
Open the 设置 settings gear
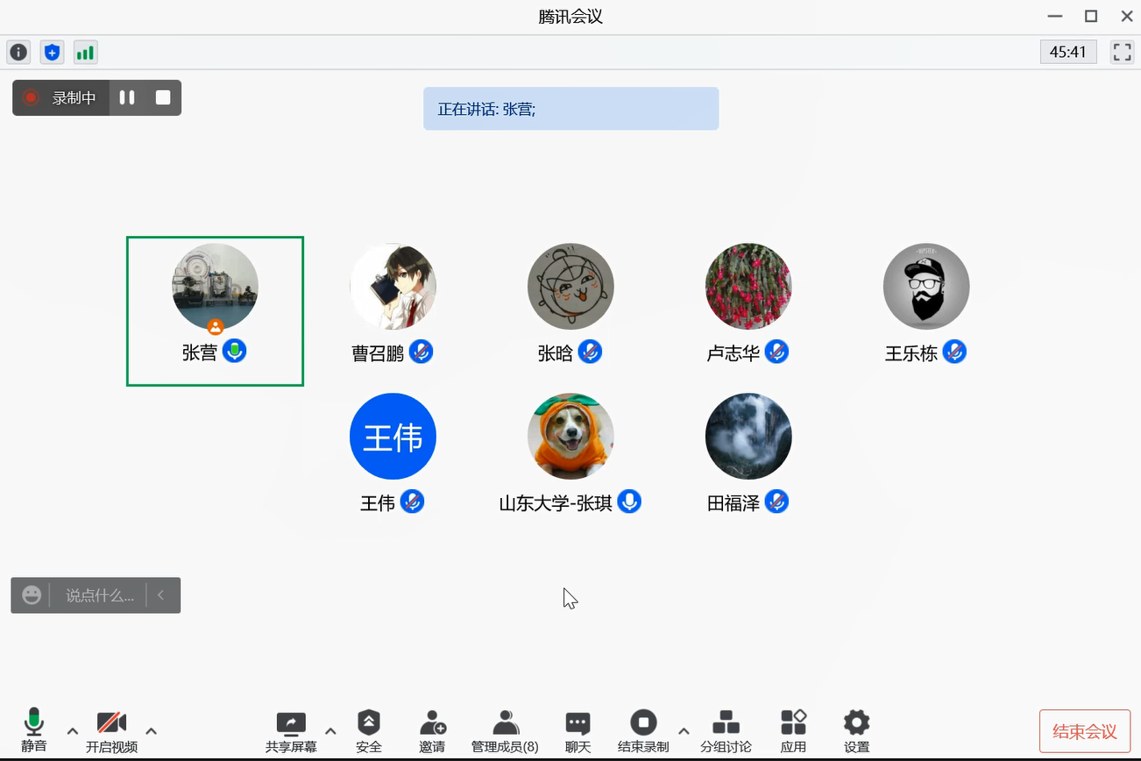coord(856,731)
